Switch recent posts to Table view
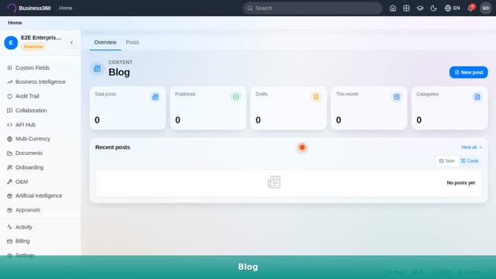The image size is (496, 279). tap(446, 161)
